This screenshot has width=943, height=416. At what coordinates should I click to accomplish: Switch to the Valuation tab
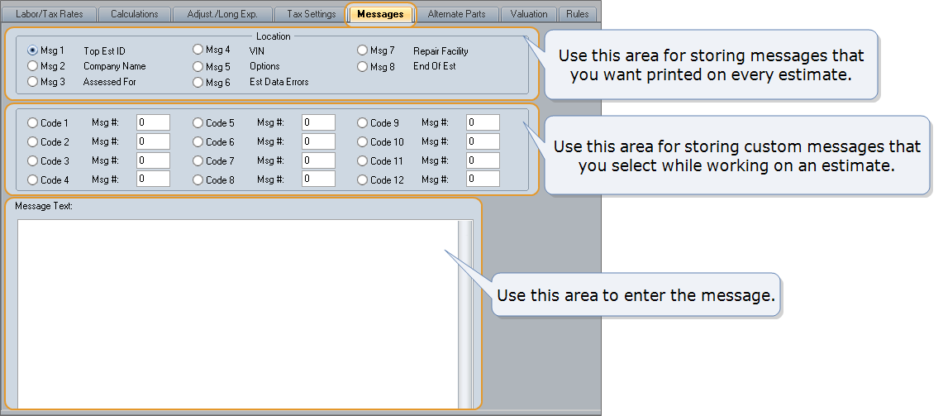[528, 14]
